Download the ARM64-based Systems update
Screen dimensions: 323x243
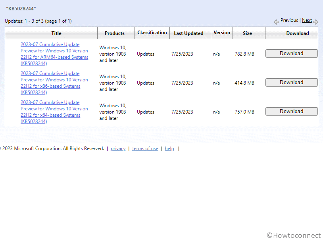[x=291, y=54]
